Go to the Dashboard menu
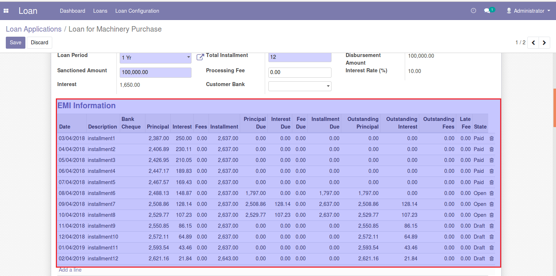 (73, 11)
